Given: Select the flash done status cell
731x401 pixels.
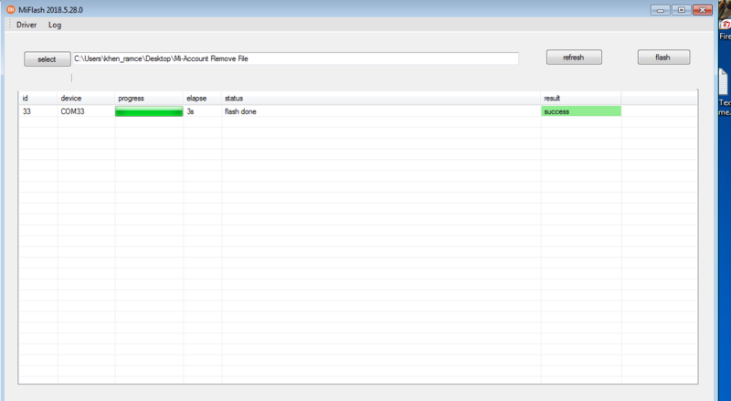Looking at the screenshot, I should 381,111.
